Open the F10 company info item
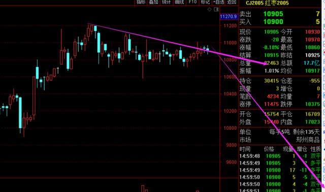 (x=192, y=2)
